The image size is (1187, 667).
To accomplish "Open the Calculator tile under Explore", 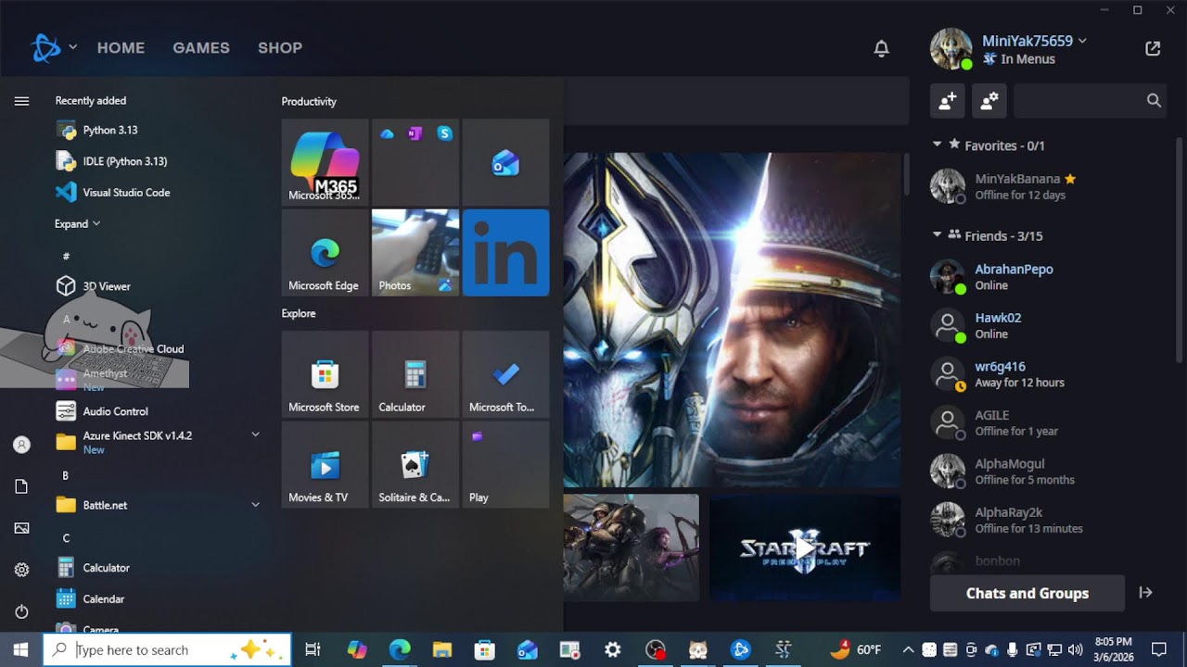I will click(x=415, y=374).
